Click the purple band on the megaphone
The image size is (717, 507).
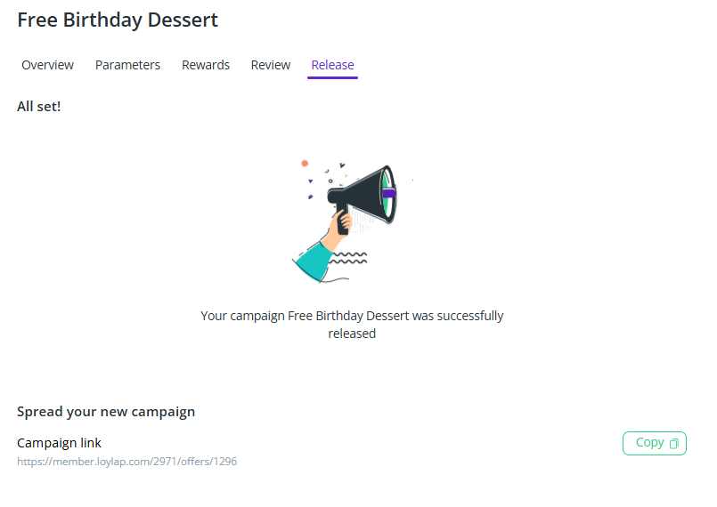(389, 192)
